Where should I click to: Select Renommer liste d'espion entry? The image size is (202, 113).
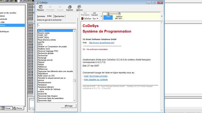click(48, 96)
